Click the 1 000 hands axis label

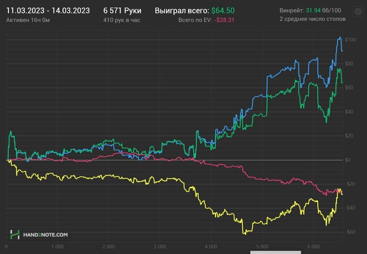(x=57, y=247)
